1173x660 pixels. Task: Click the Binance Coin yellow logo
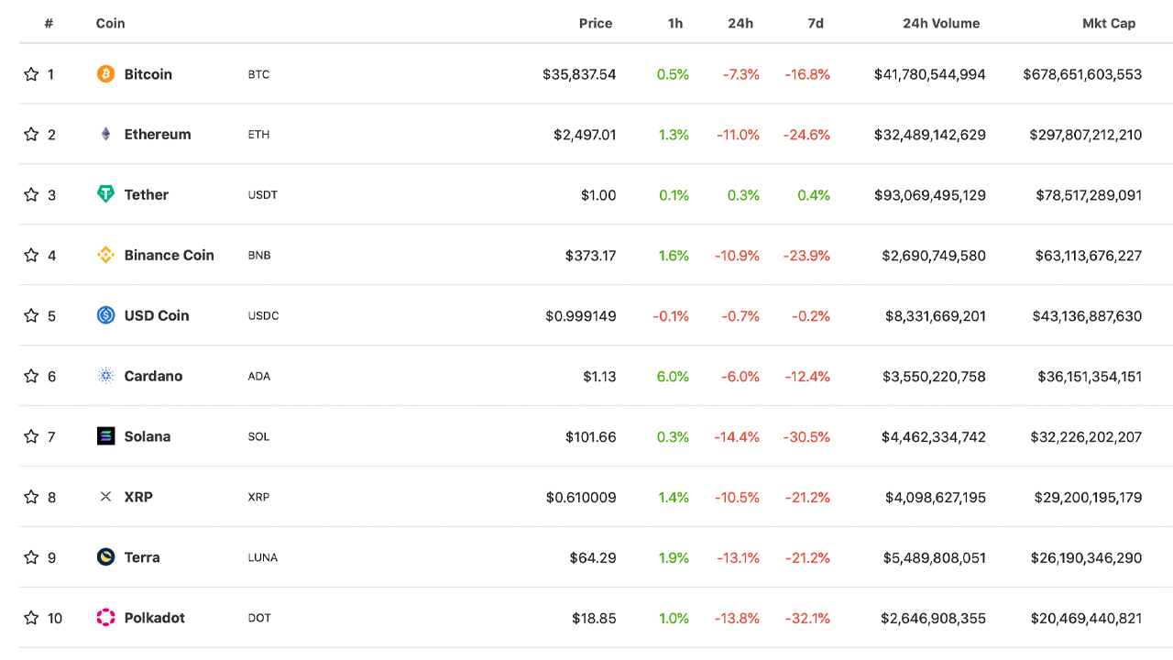pos(106,255)
